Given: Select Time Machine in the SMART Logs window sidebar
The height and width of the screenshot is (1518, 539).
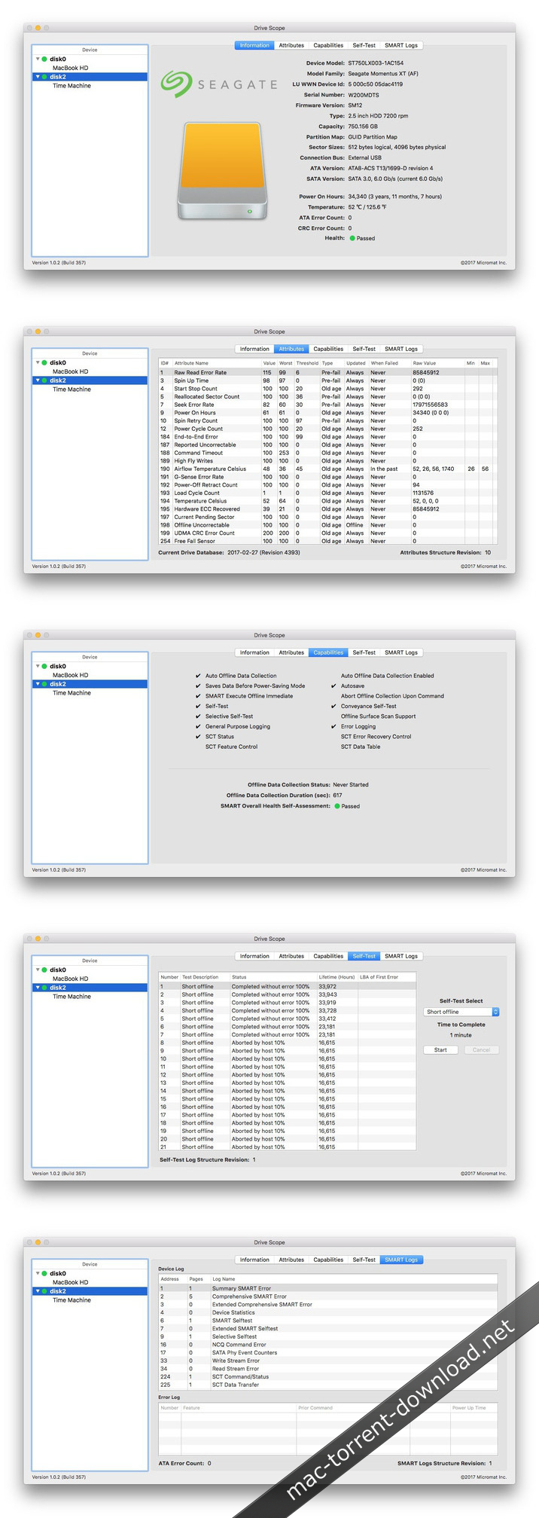Looking at the screenshot, I should point(72,1300).
